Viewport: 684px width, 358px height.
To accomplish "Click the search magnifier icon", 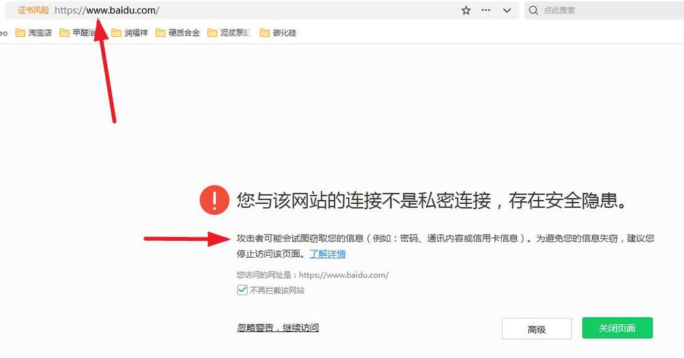I will [533, 10].
